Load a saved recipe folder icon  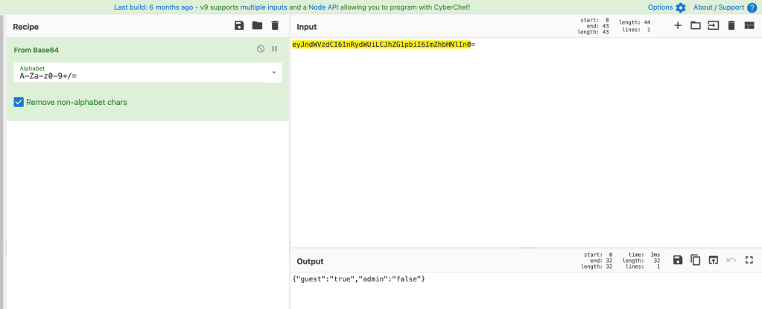pos(257,25)
